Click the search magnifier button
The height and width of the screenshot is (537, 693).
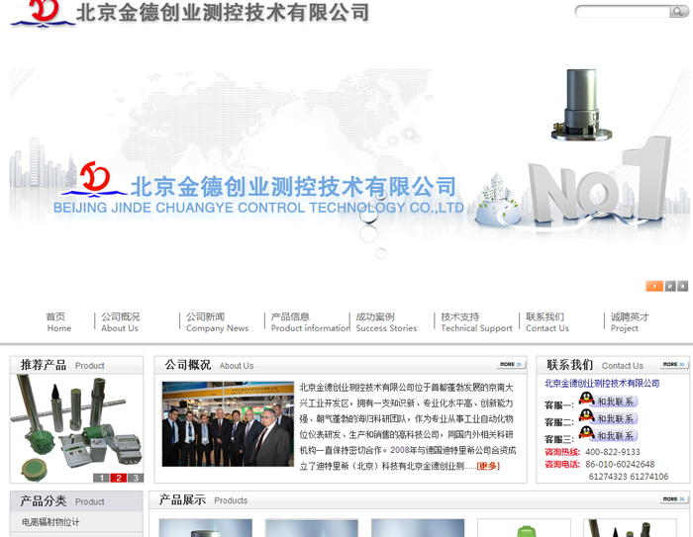pyautogui.click(x=678, y=11)
